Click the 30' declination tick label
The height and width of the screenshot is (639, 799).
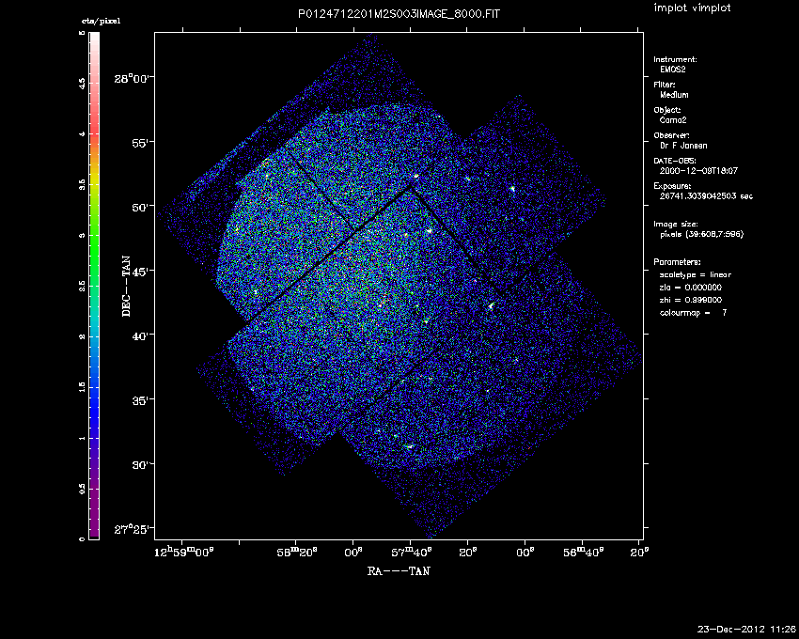point(141,465)
